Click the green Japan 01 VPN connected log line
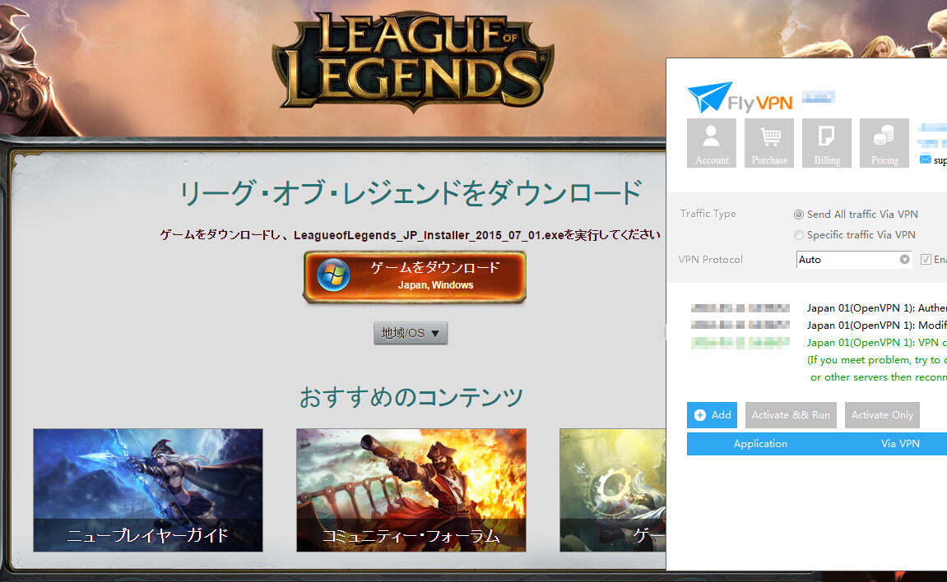 (877, 343)
